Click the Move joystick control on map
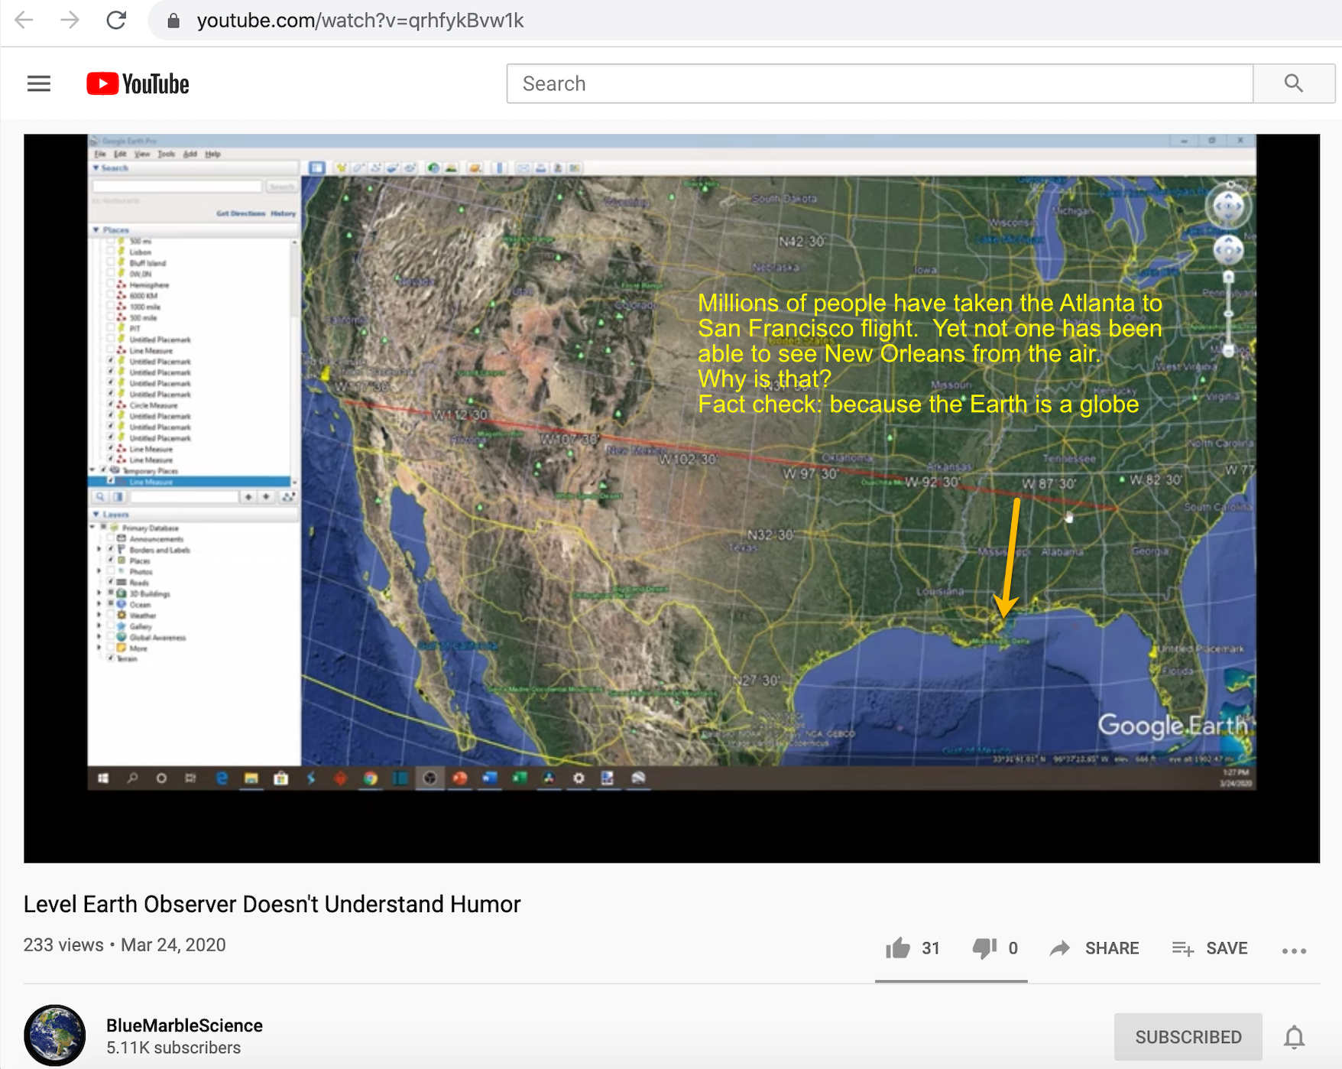 click(x=1229, y=250)
